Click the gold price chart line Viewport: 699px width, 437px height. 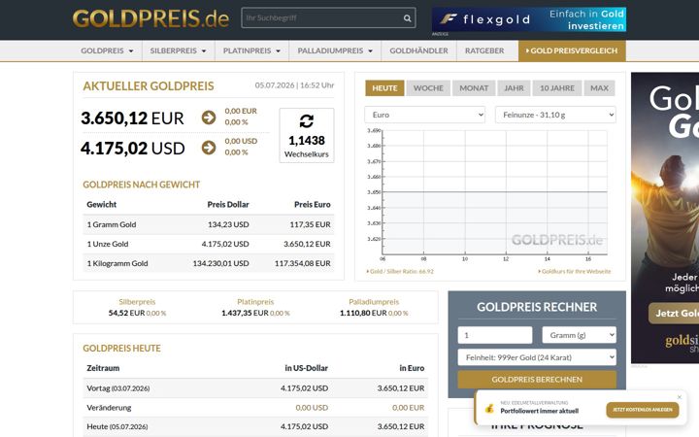[x=495, y=191]
